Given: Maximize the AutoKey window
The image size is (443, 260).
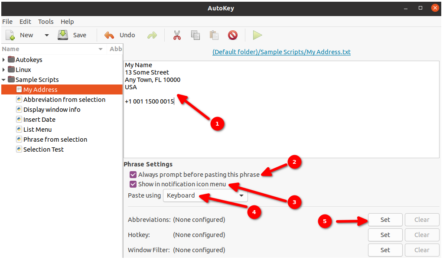Looking at the screenshot, I should point(420,8).
